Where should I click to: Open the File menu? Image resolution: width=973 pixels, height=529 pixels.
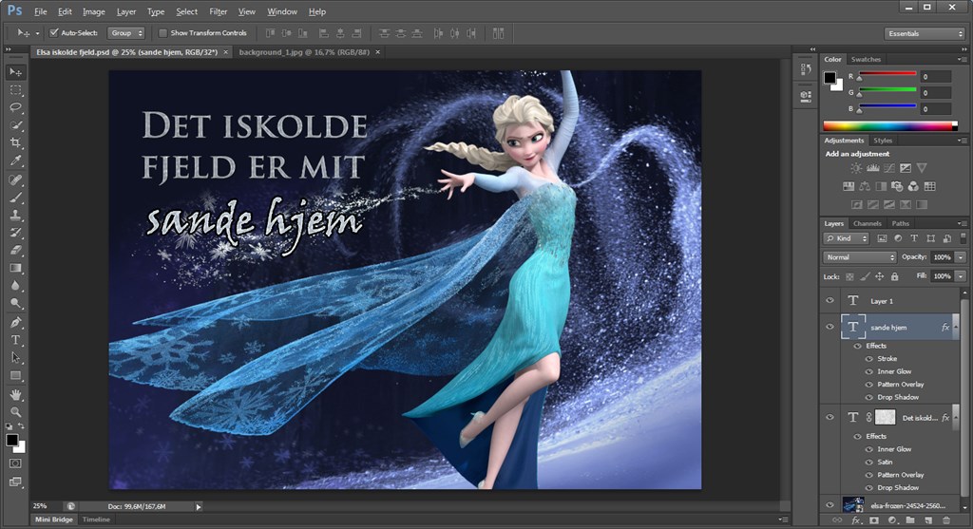coord(40,11)
